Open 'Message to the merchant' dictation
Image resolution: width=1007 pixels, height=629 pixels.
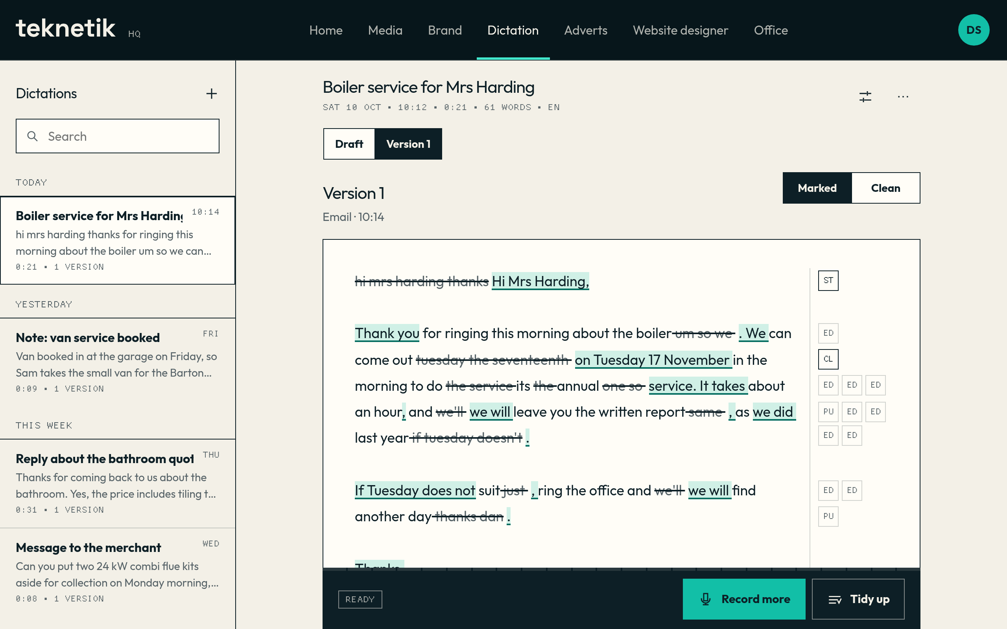click(x=117, y=572)
